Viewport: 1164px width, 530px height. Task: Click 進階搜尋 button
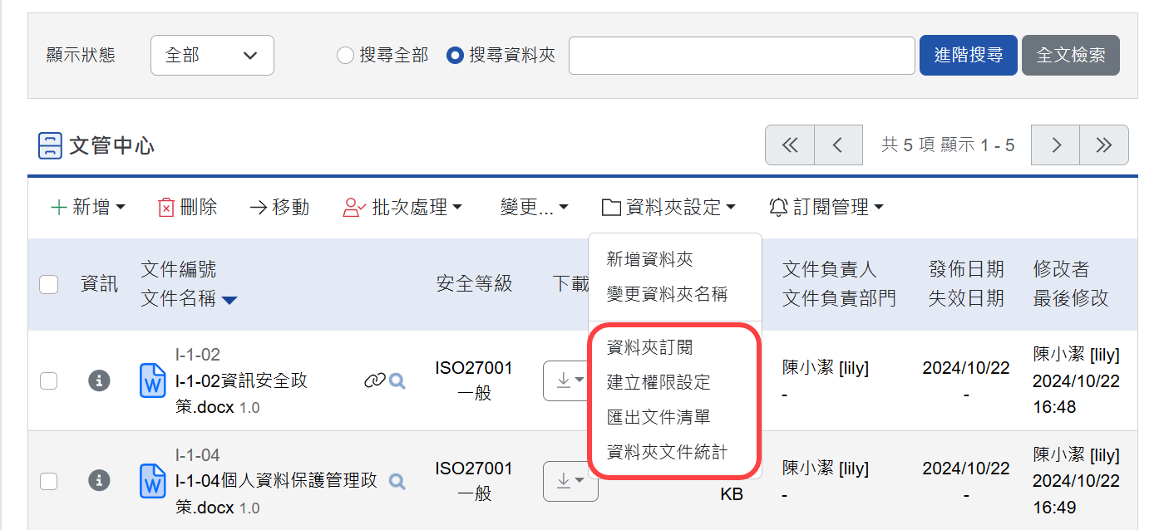coord(969,56)
